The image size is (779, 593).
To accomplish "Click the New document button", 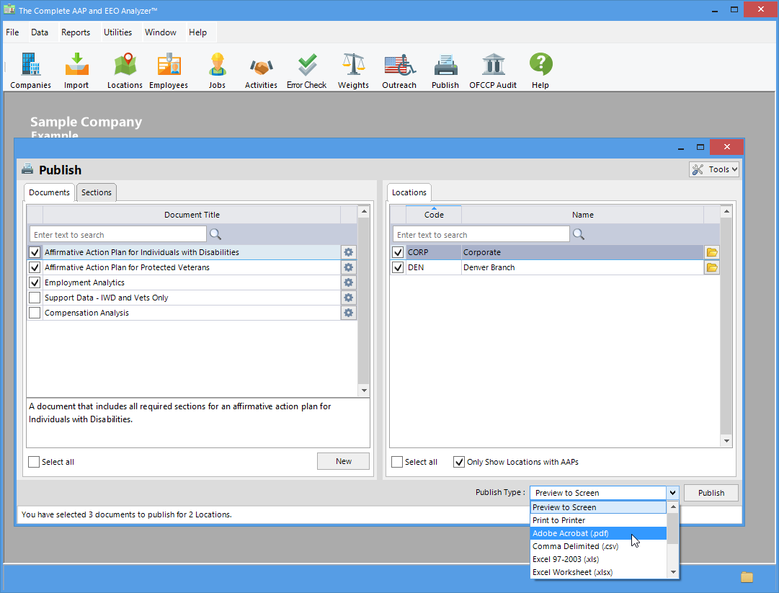I will [x=343, y=461].
